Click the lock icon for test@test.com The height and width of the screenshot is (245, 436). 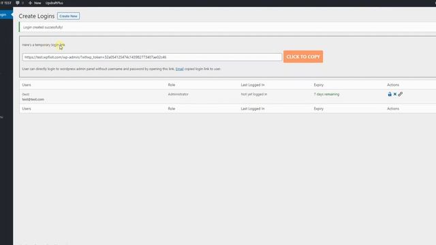pos(390,94)
